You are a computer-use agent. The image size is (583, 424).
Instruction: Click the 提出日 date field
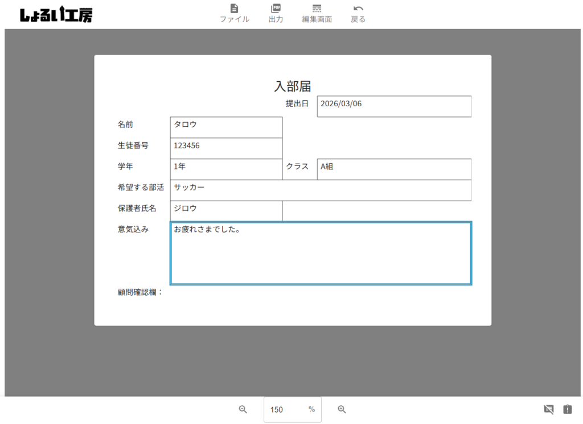click(x=394, y=106)
